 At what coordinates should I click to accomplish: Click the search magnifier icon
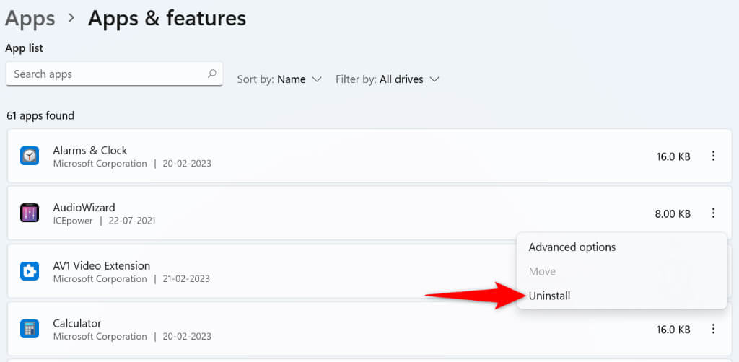(x=212, y=74)
